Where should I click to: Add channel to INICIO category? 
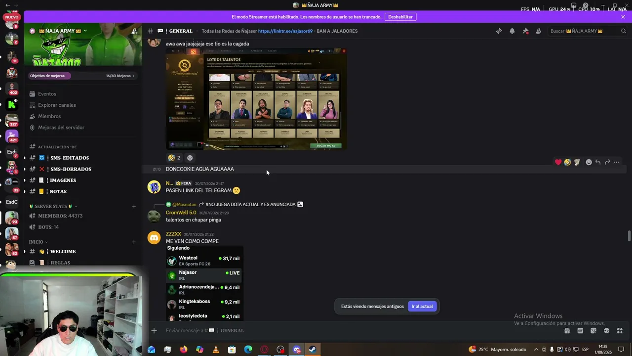[134, 242]
